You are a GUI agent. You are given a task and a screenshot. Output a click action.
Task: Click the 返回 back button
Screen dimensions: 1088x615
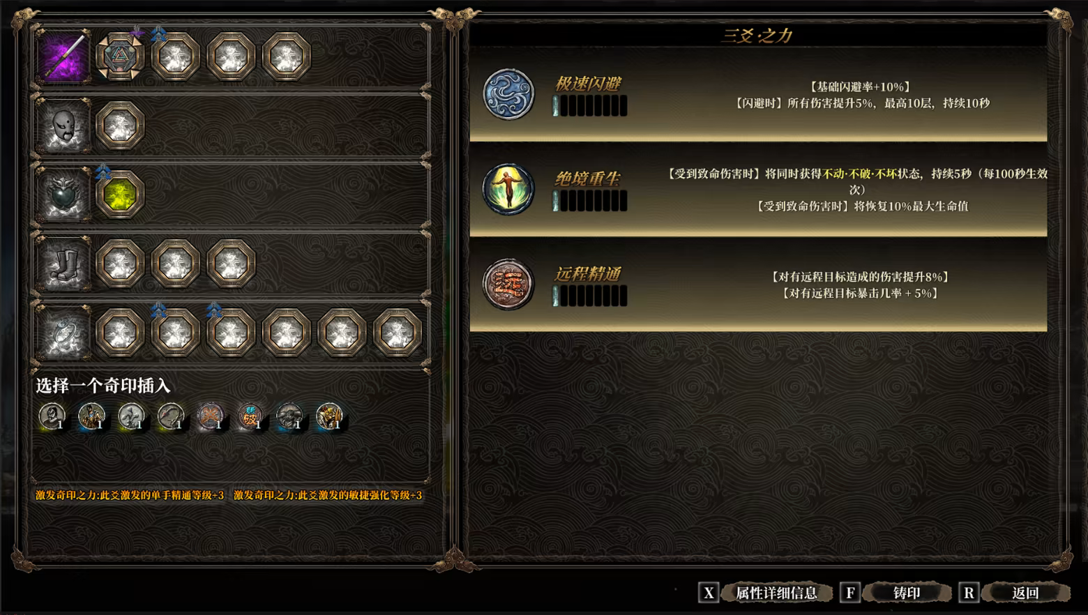(x=1025, y=593)
